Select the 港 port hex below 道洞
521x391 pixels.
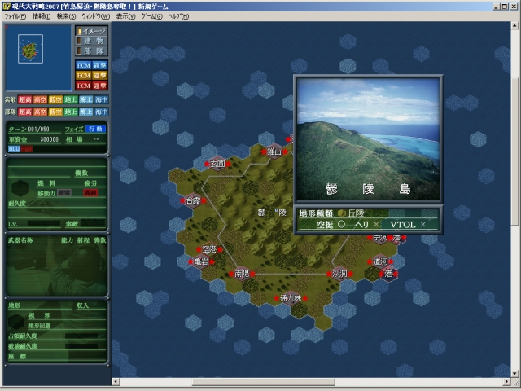[x=388, y=274]
